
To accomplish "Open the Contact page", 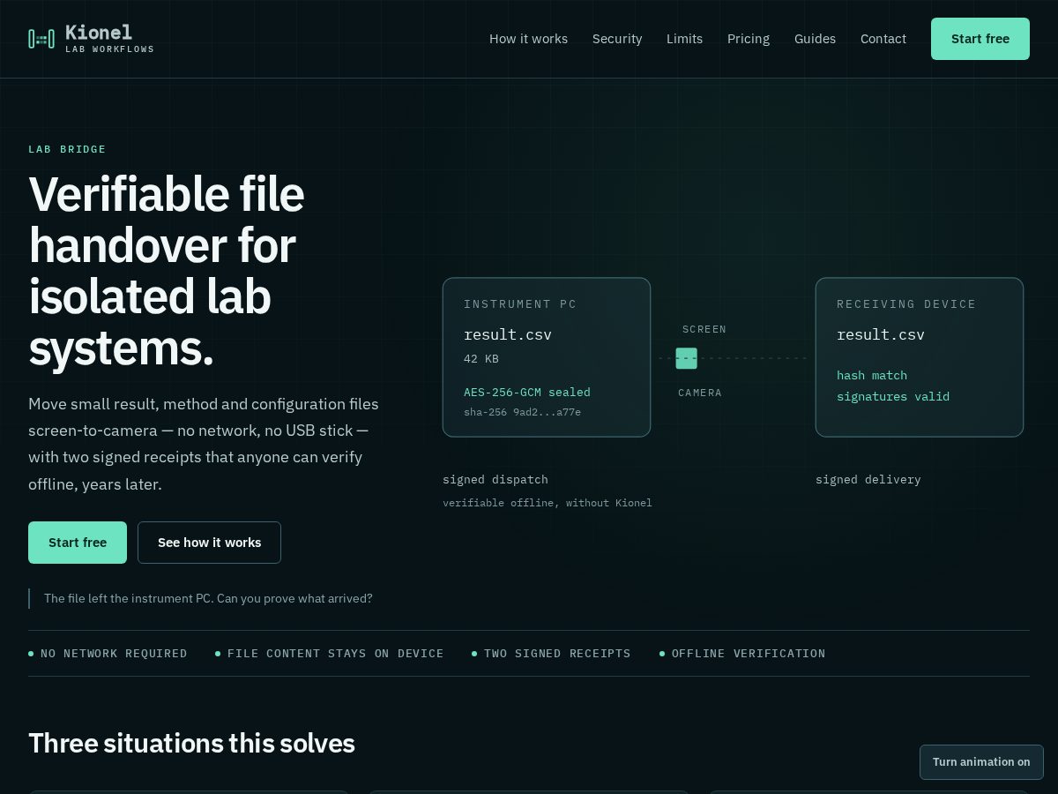I will tap(883, 39).
